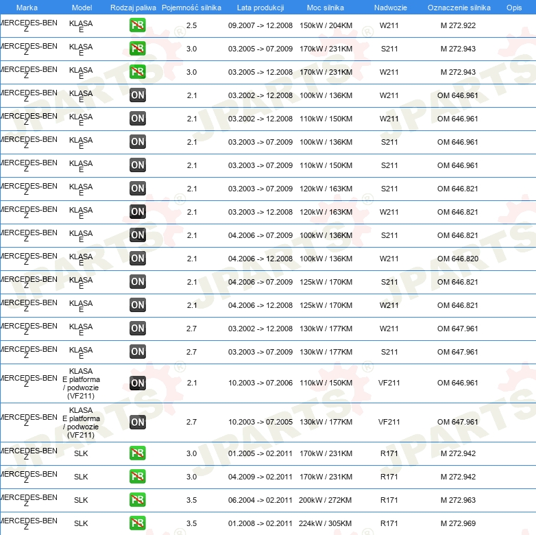The width and height of the screenshot is (536, 535).
Task: Click the Rodzaj paliwa column header
Action: click(133, 8)
